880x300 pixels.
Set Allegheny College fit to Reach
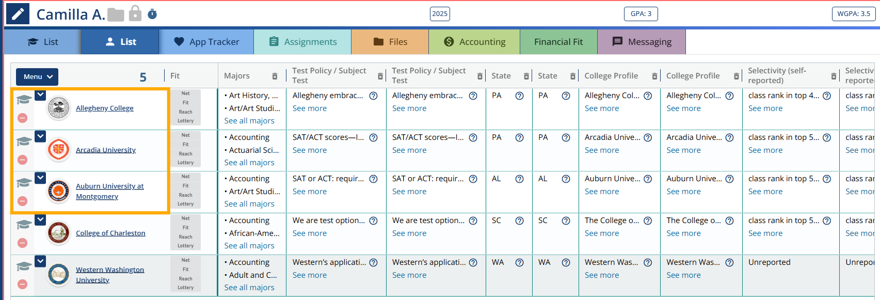pos(186,112)
